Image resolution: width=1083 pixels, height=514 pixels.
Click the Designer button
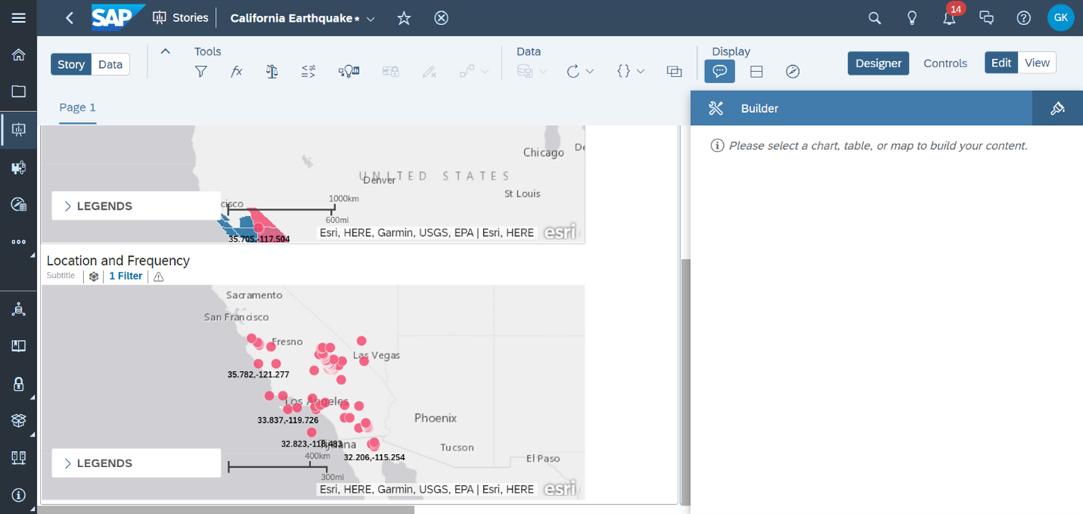(878, 64)
